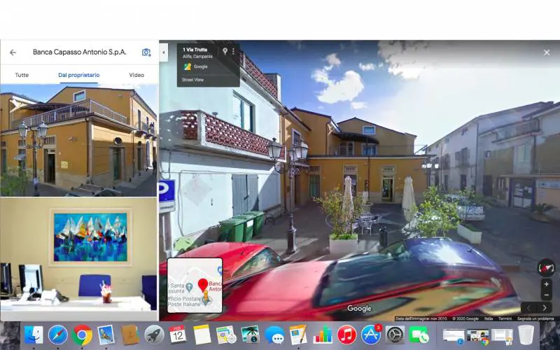This screenshot has height=350, width=560.
Task: Switch to the Tutte tab
Action: pos(22,75)
